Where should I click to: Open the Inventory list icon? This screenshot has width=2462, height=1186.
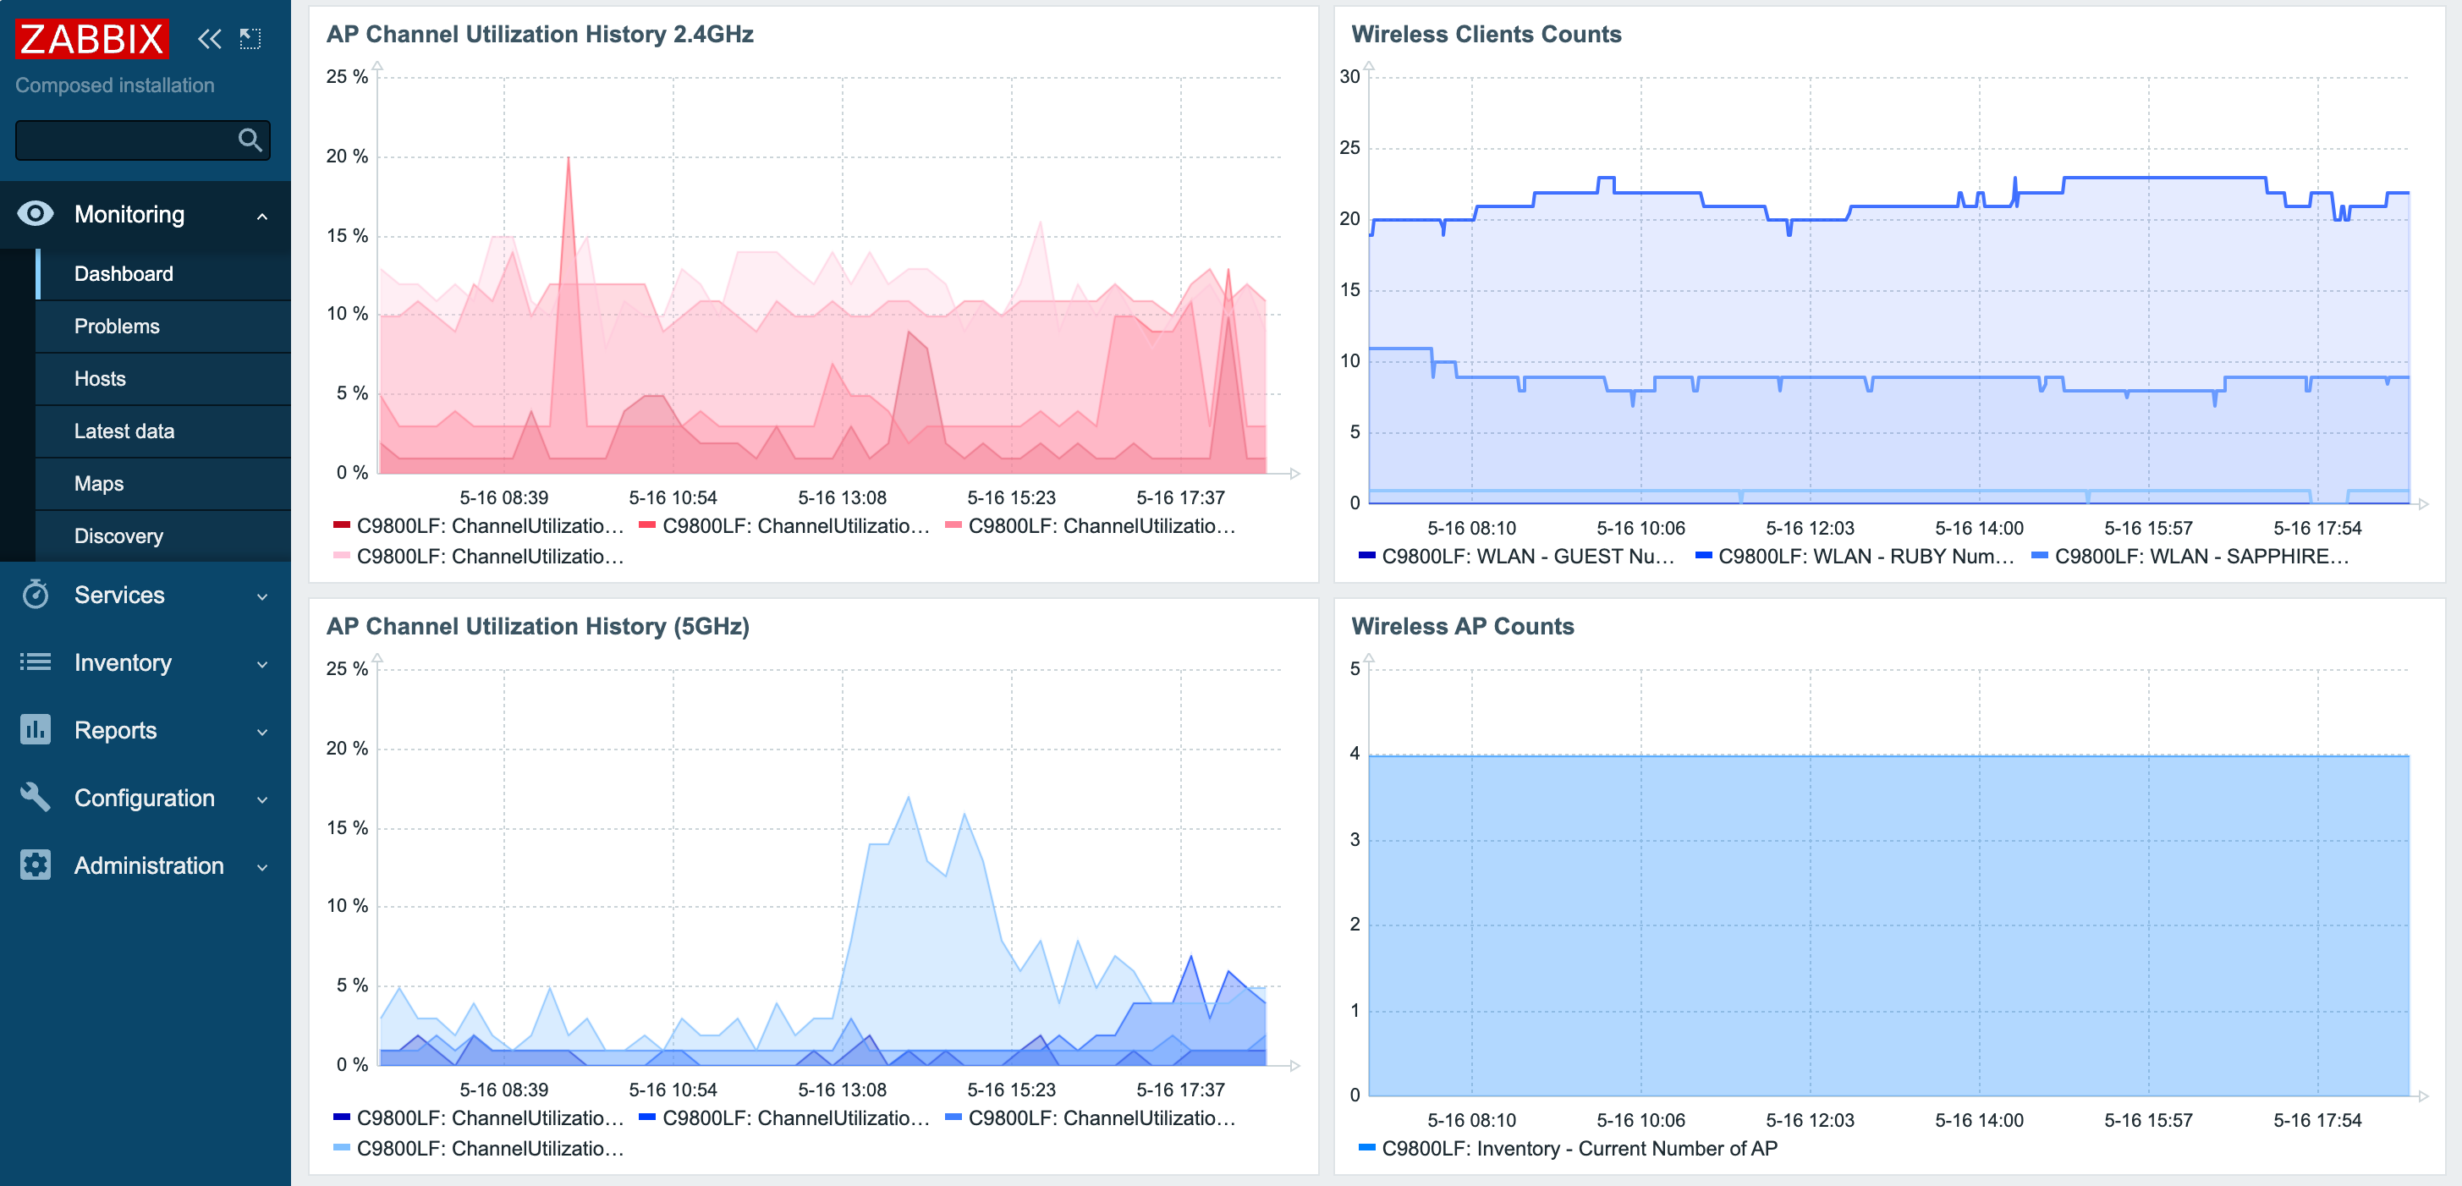point(36,662)
